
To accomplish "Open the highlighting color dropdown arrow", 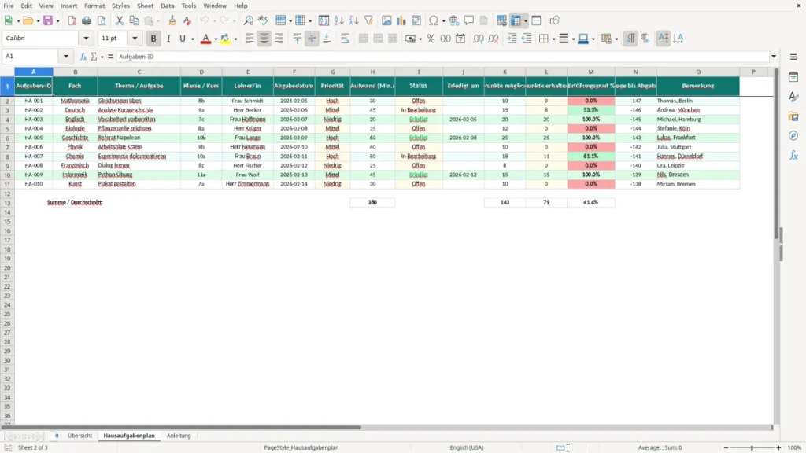I will coord(235,39).
